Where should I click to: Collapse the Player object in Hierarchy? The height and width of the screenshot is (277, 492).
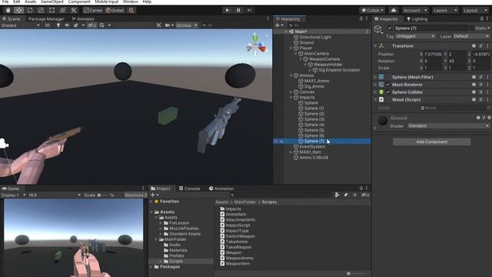tap(291, 48)
